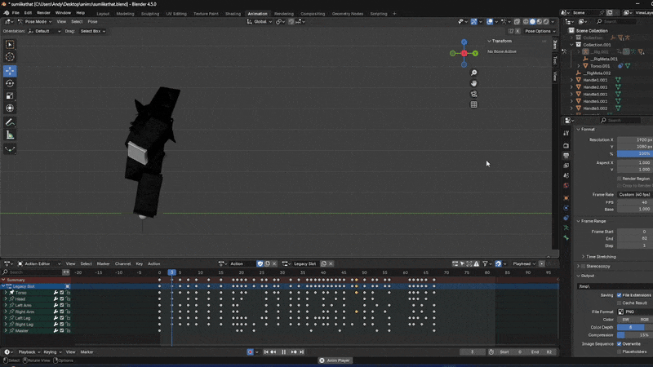653x367 pixels.
Task: Select the Move tool in viewport toolbar
Action: [10, 71]
